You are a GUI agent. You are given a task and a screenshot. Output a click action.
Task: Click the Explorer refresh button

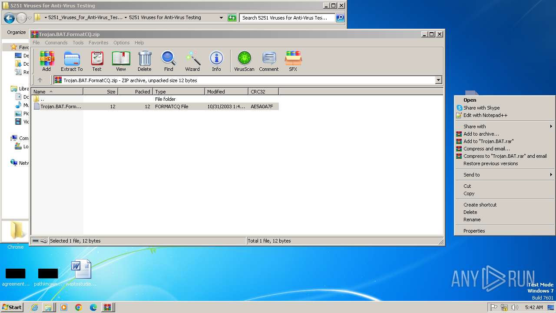coord(232,18)
